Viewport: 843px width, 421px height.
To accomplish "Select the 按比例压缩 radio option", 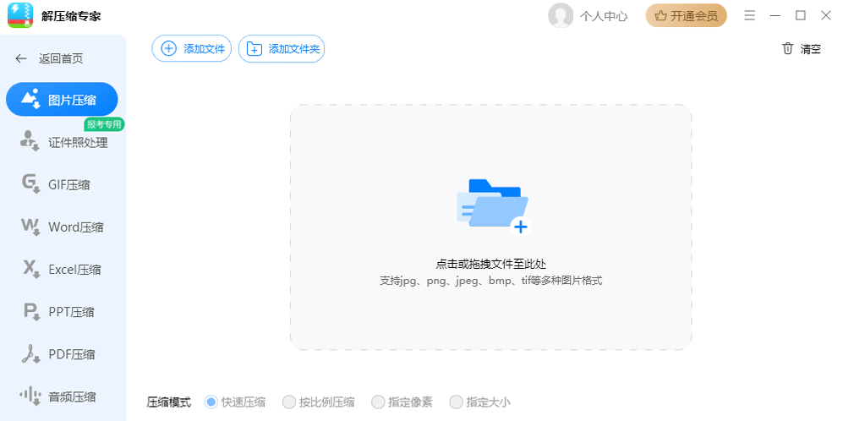I will point(289,402).
